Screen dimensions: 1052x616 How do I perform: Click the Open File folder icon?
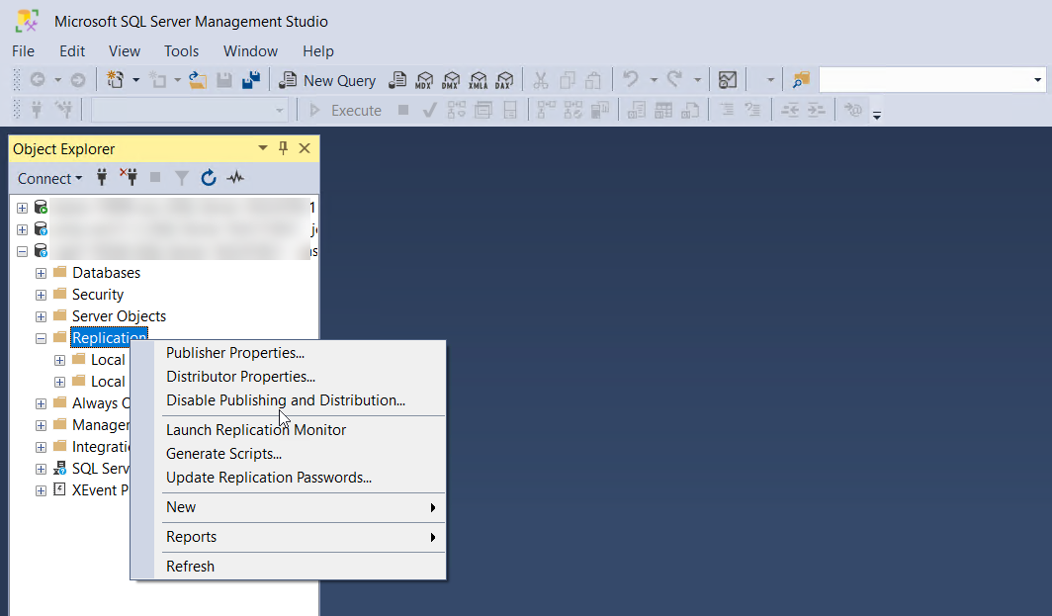tap(198, 80)
